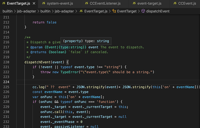Click the EventTarget class breadcrumb
Image resolution: width=200 pixels, height=128 pixels.
126,11
